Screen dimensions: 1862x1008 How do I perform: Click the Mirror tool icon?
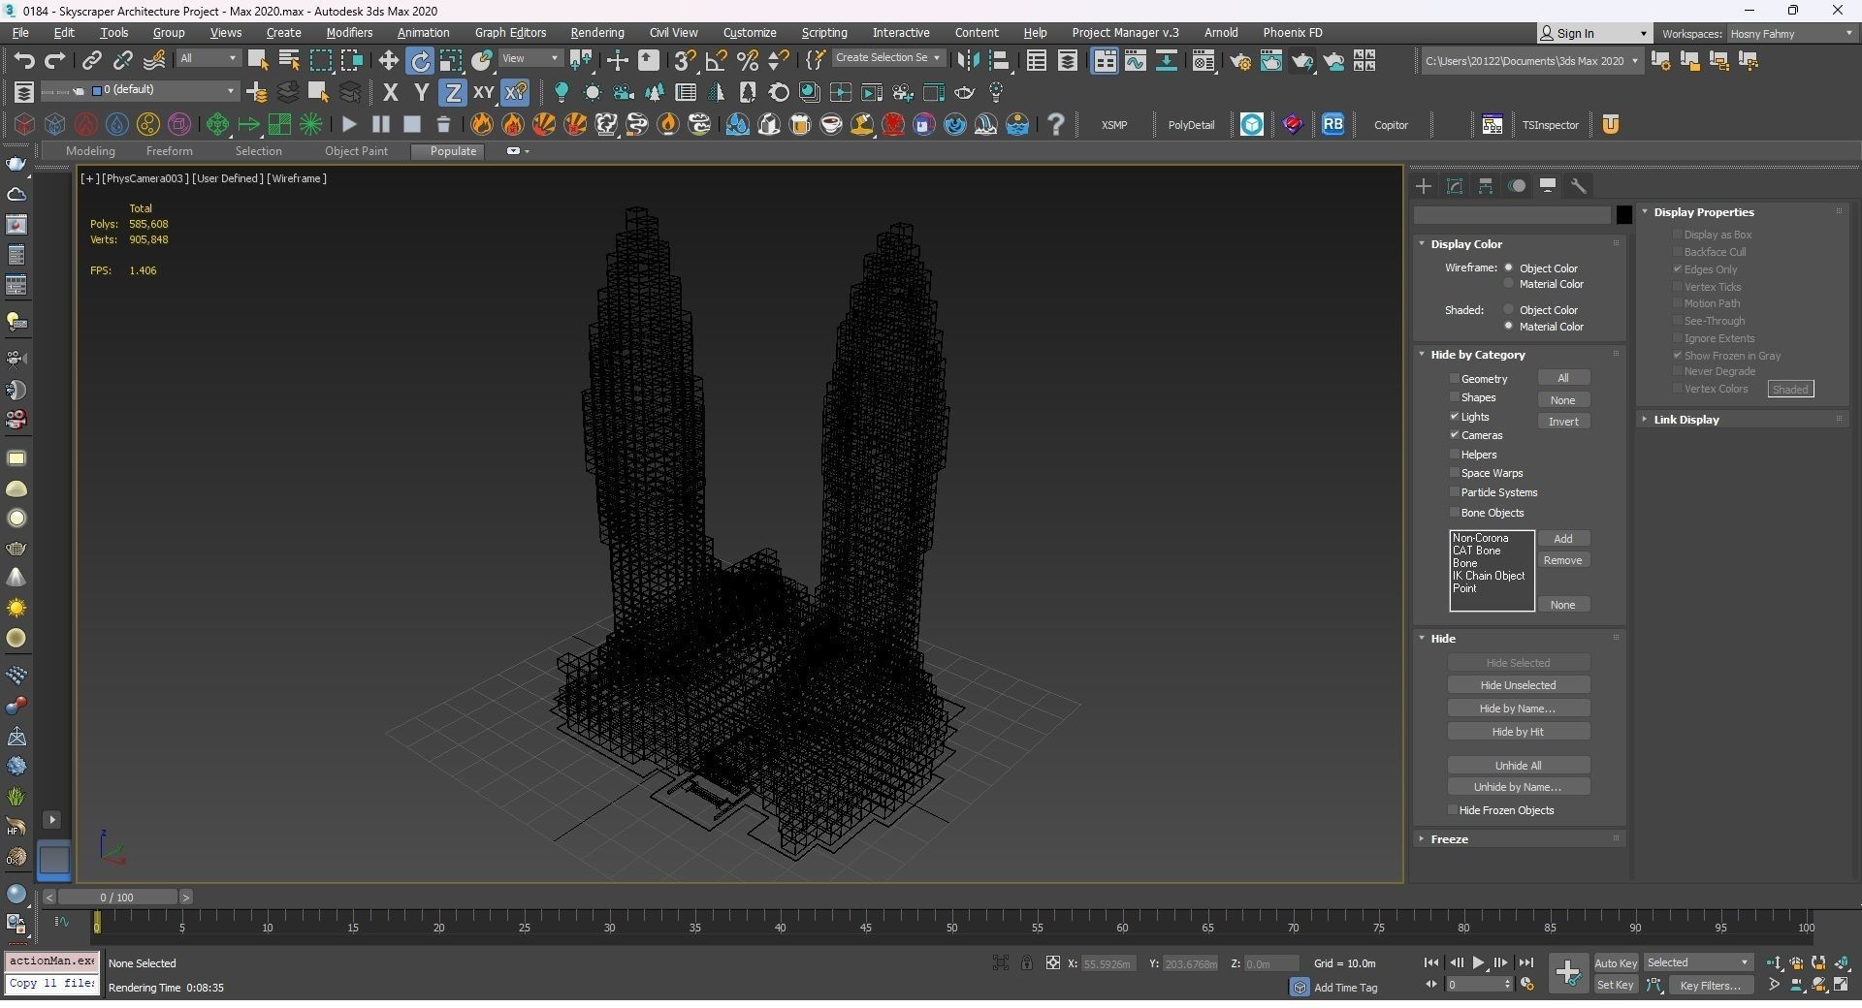click(x=967, y=61)
